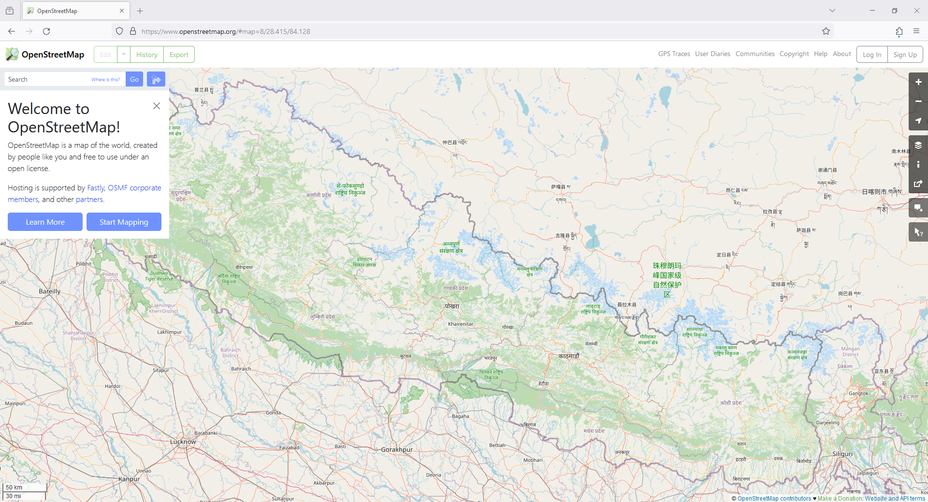Click the 'Where is this?' link
This screenshot has height=502, width=928.
(x=106, y=80)
